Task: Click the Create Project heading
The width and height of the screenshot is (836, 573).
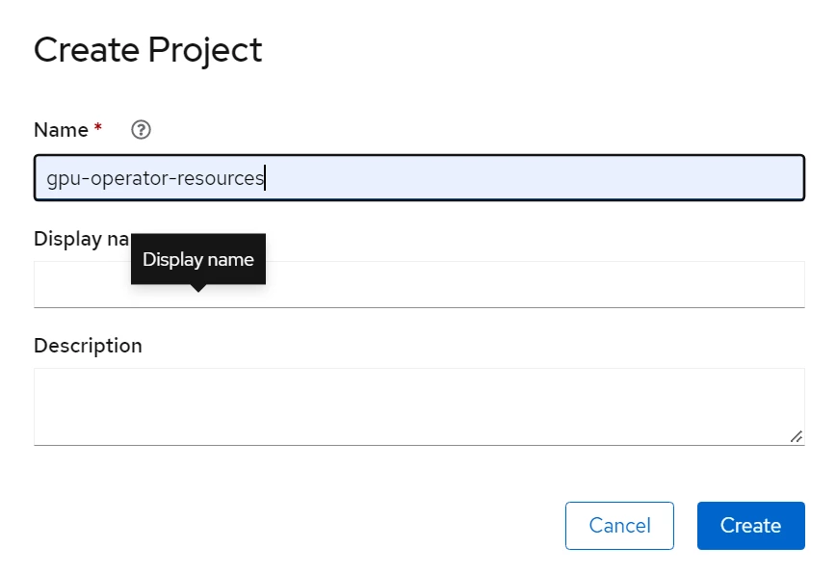Action: 147,50
